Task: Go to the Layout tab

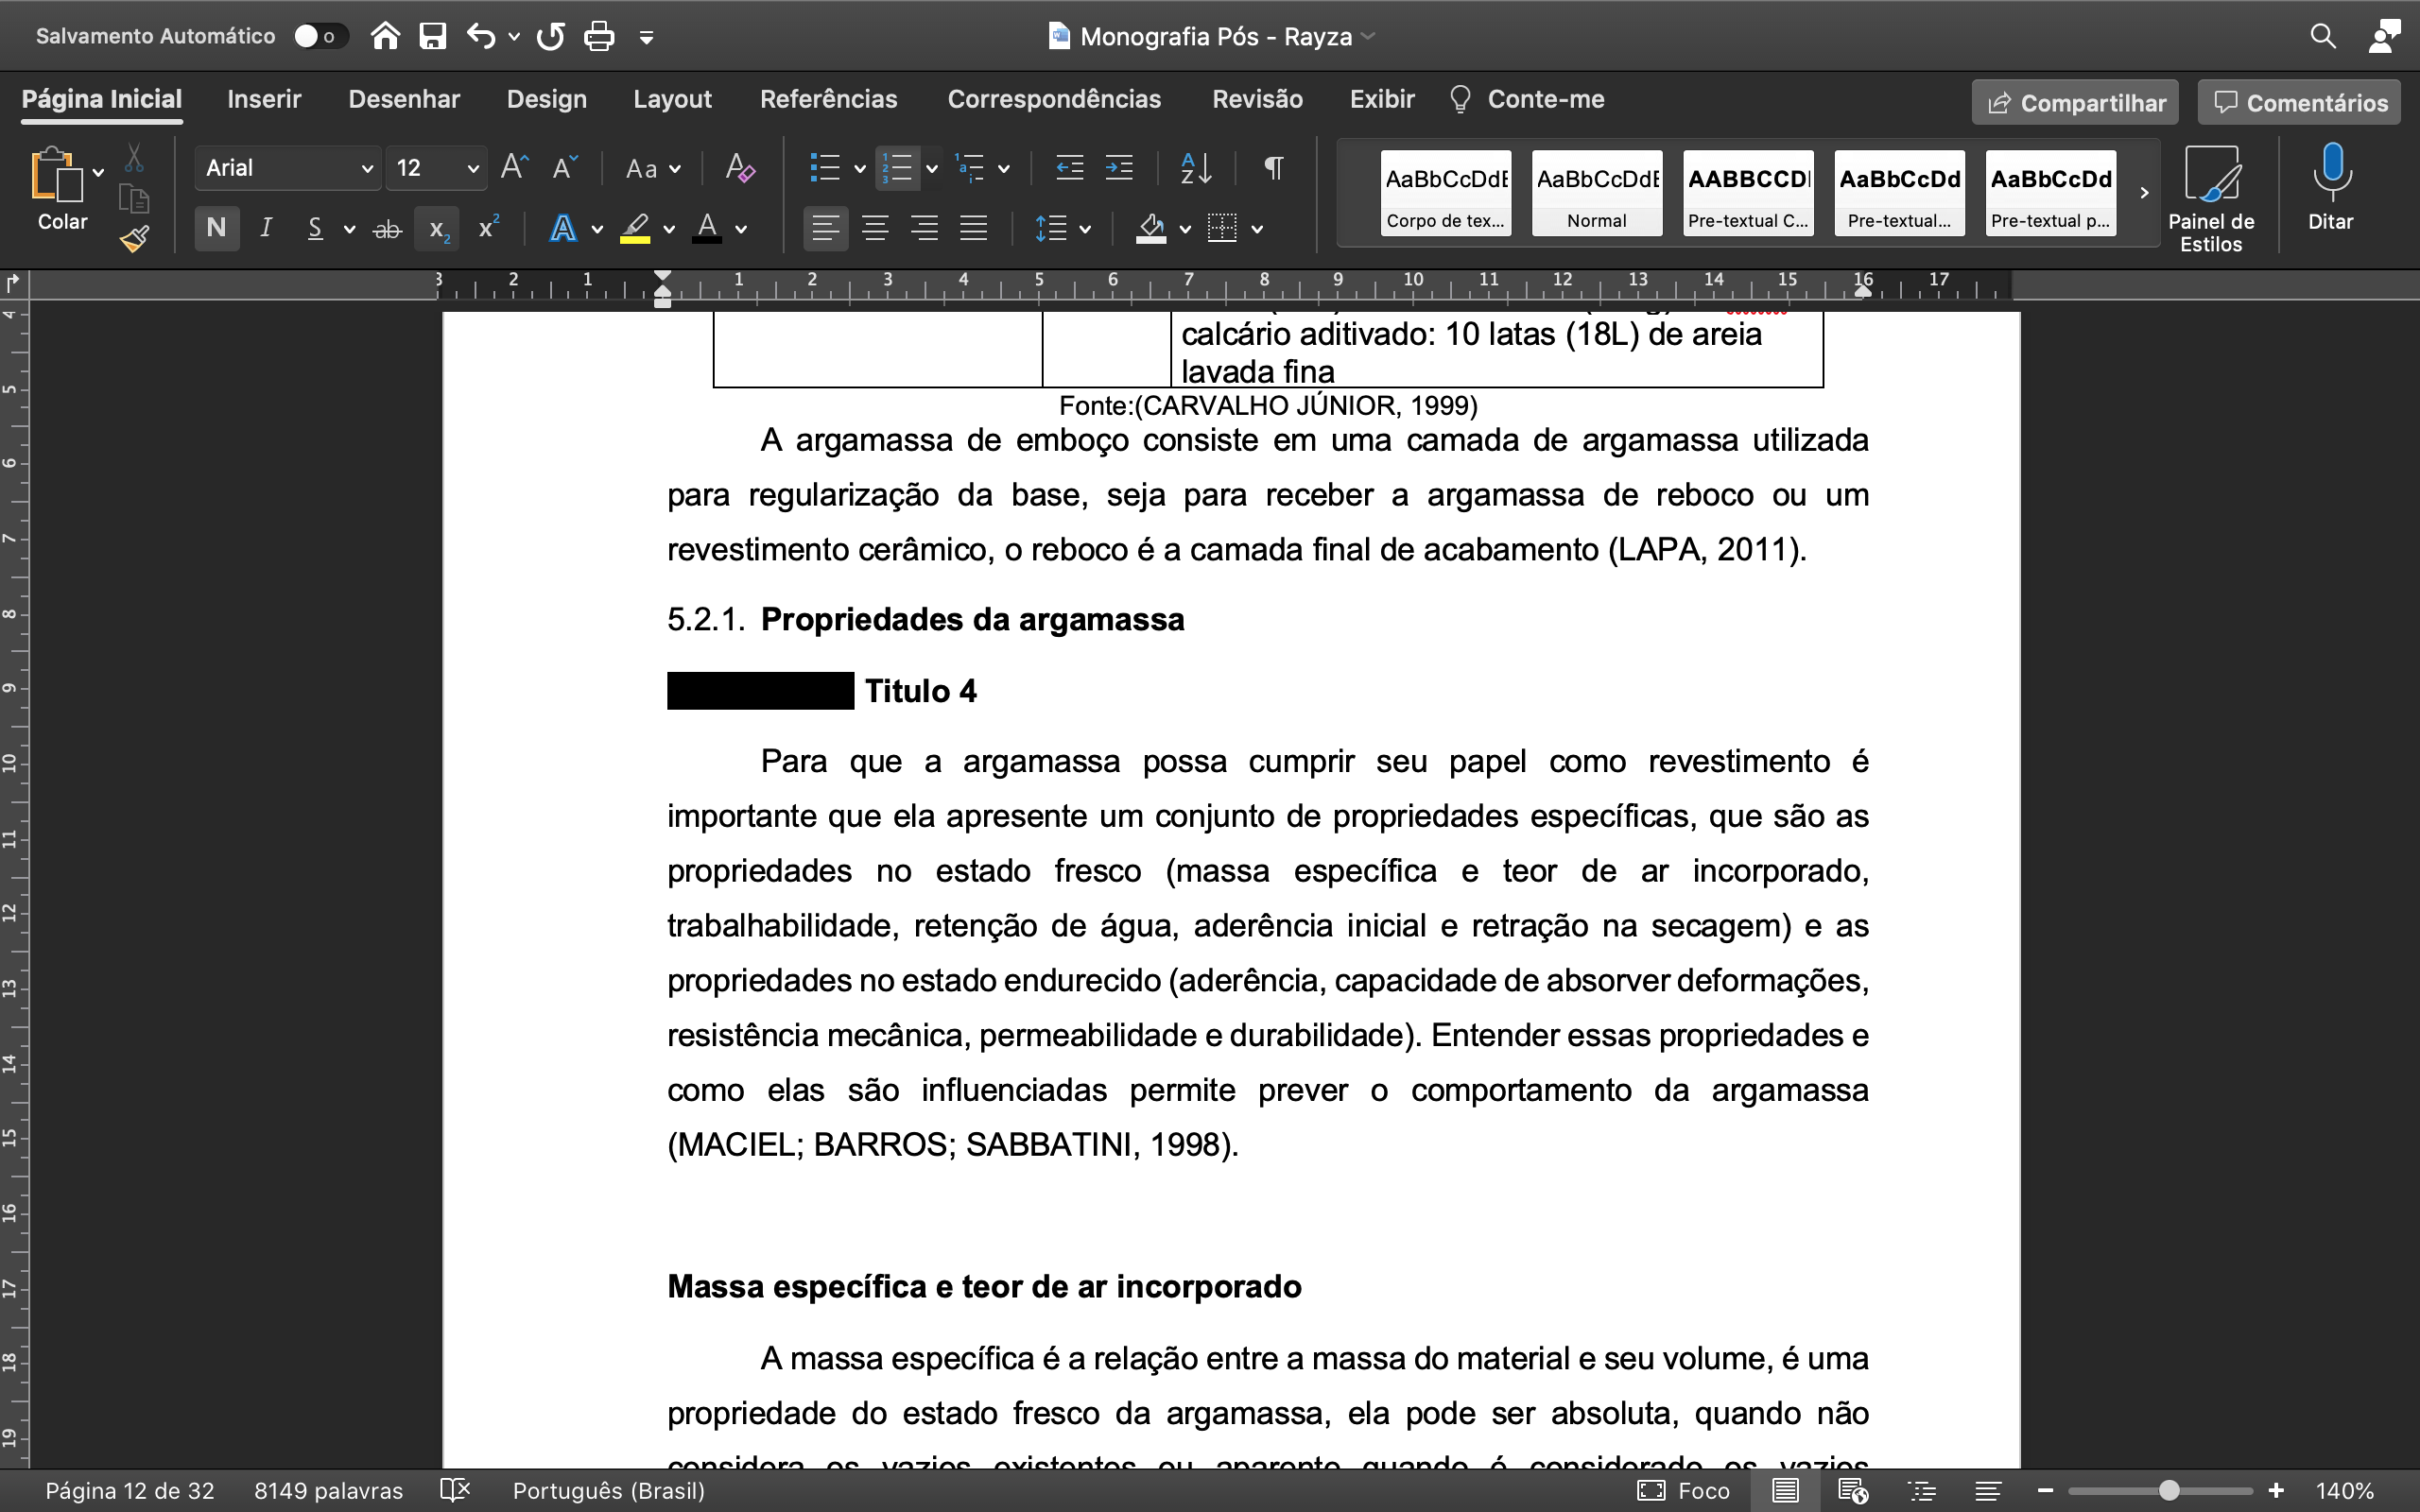Action: (672, 99)
